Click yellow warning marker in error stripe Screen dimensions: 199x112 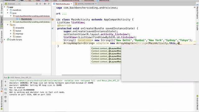click(x=195, y=41)
